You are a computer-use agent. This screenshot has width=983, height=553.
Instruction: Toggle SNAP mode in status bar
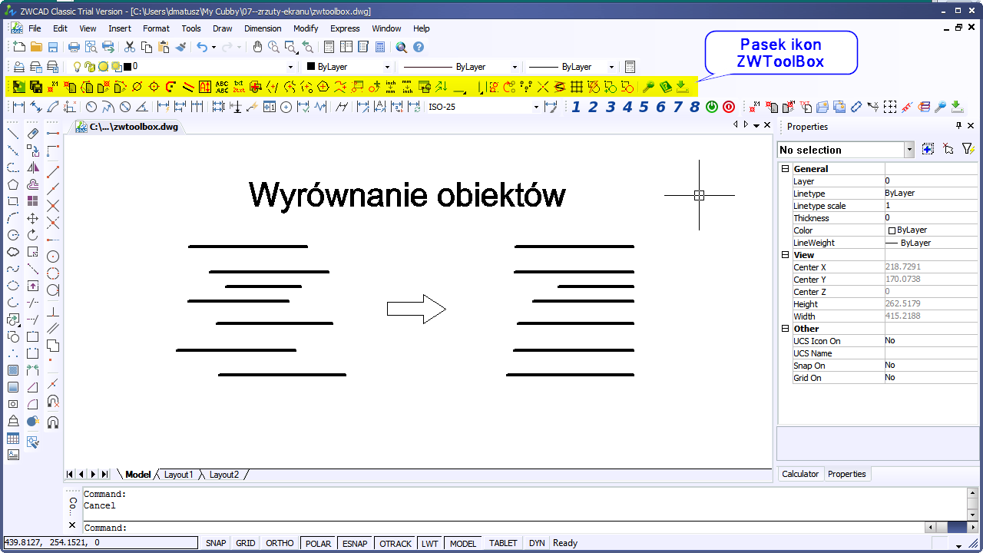[216, 543]
